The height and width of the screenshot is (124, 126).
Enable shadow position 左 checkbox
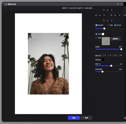pos(114,55)
